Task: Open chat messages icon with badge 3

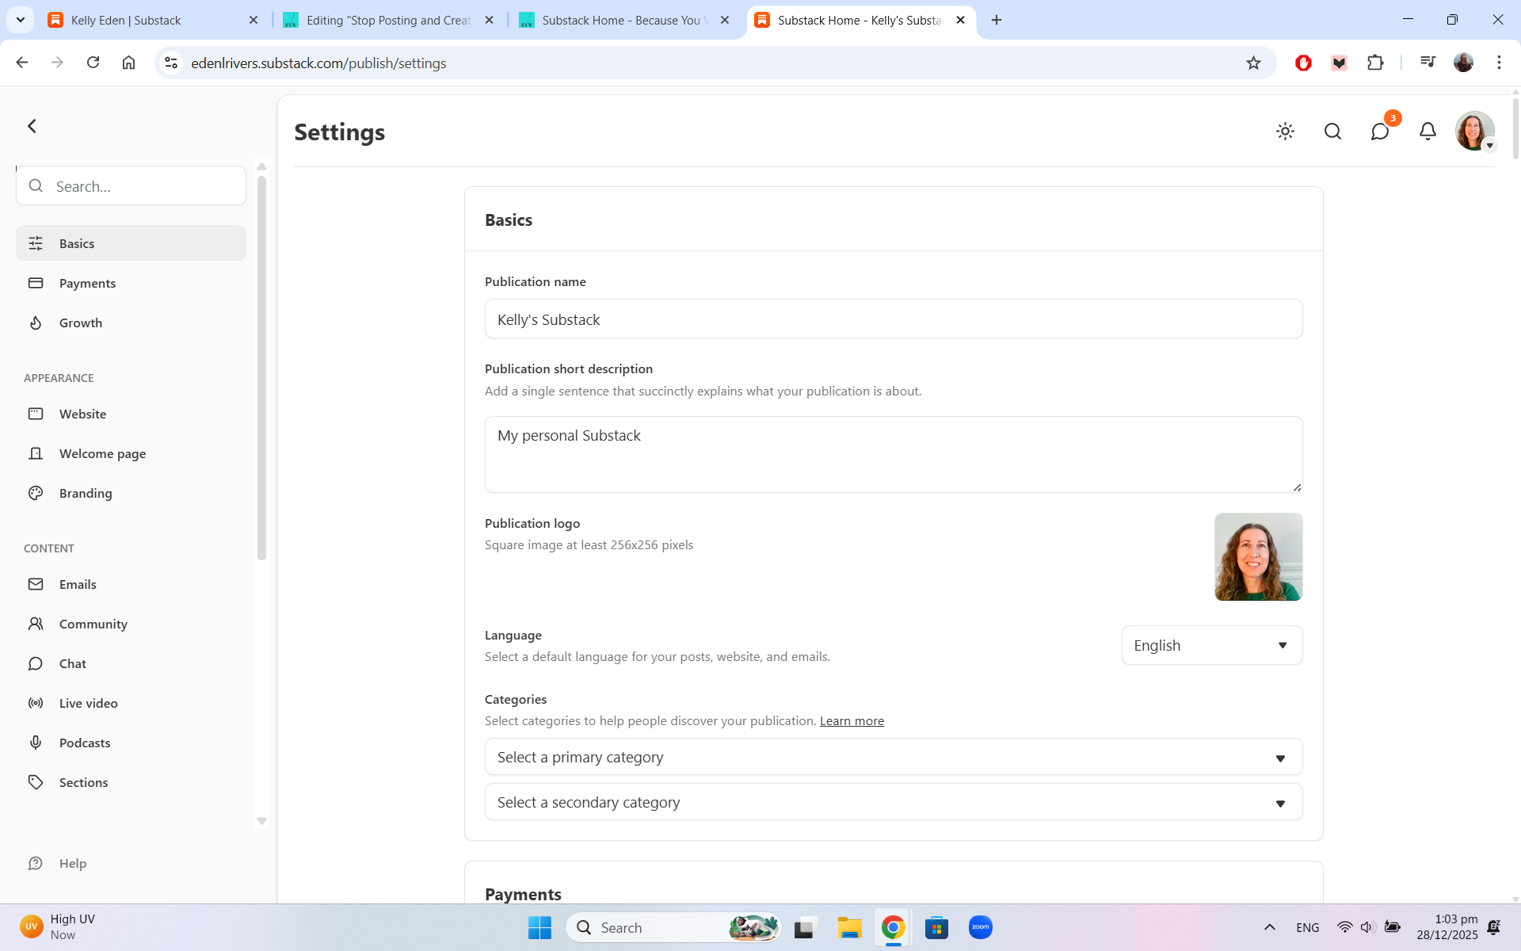Action: click(x=1380, y=132)
